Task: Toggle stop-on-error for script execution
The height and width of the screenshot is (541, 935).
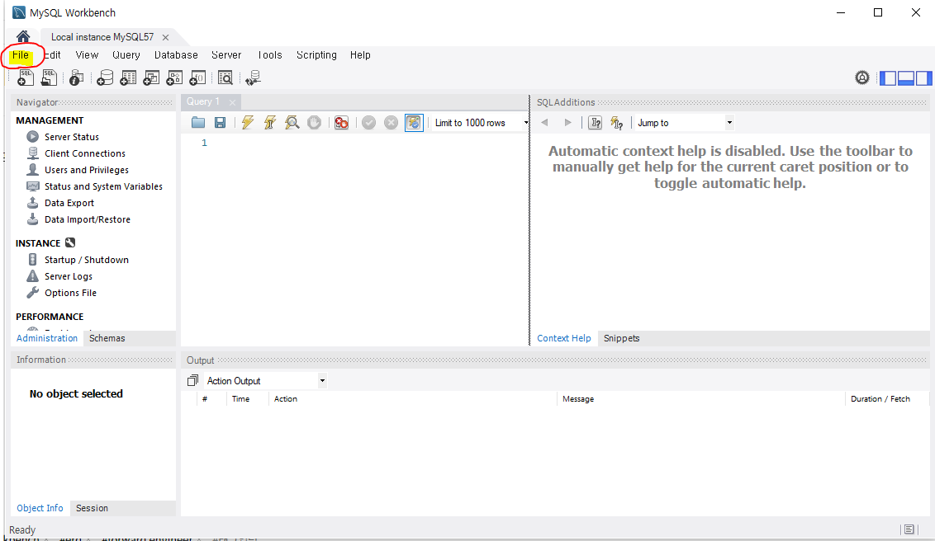Action: click(341, 123)
